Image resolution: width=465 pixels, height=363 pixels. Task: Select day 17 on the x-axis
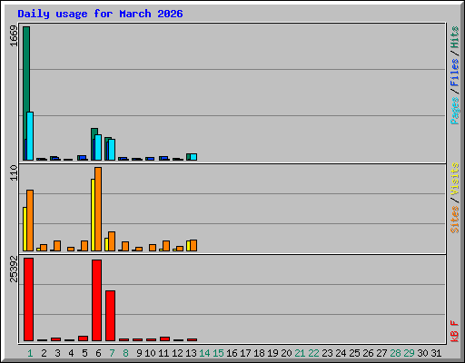tap(245, 353)
